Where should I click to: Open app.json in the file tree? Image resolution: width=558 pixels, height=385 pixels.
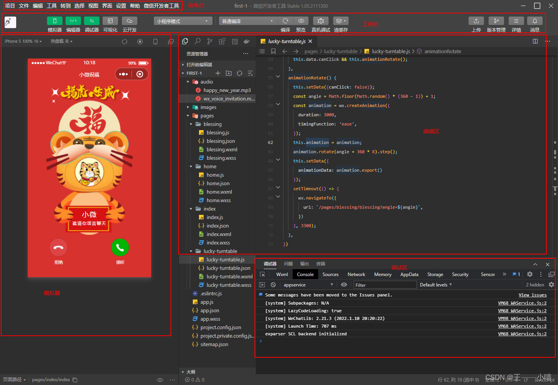(209, 311)
